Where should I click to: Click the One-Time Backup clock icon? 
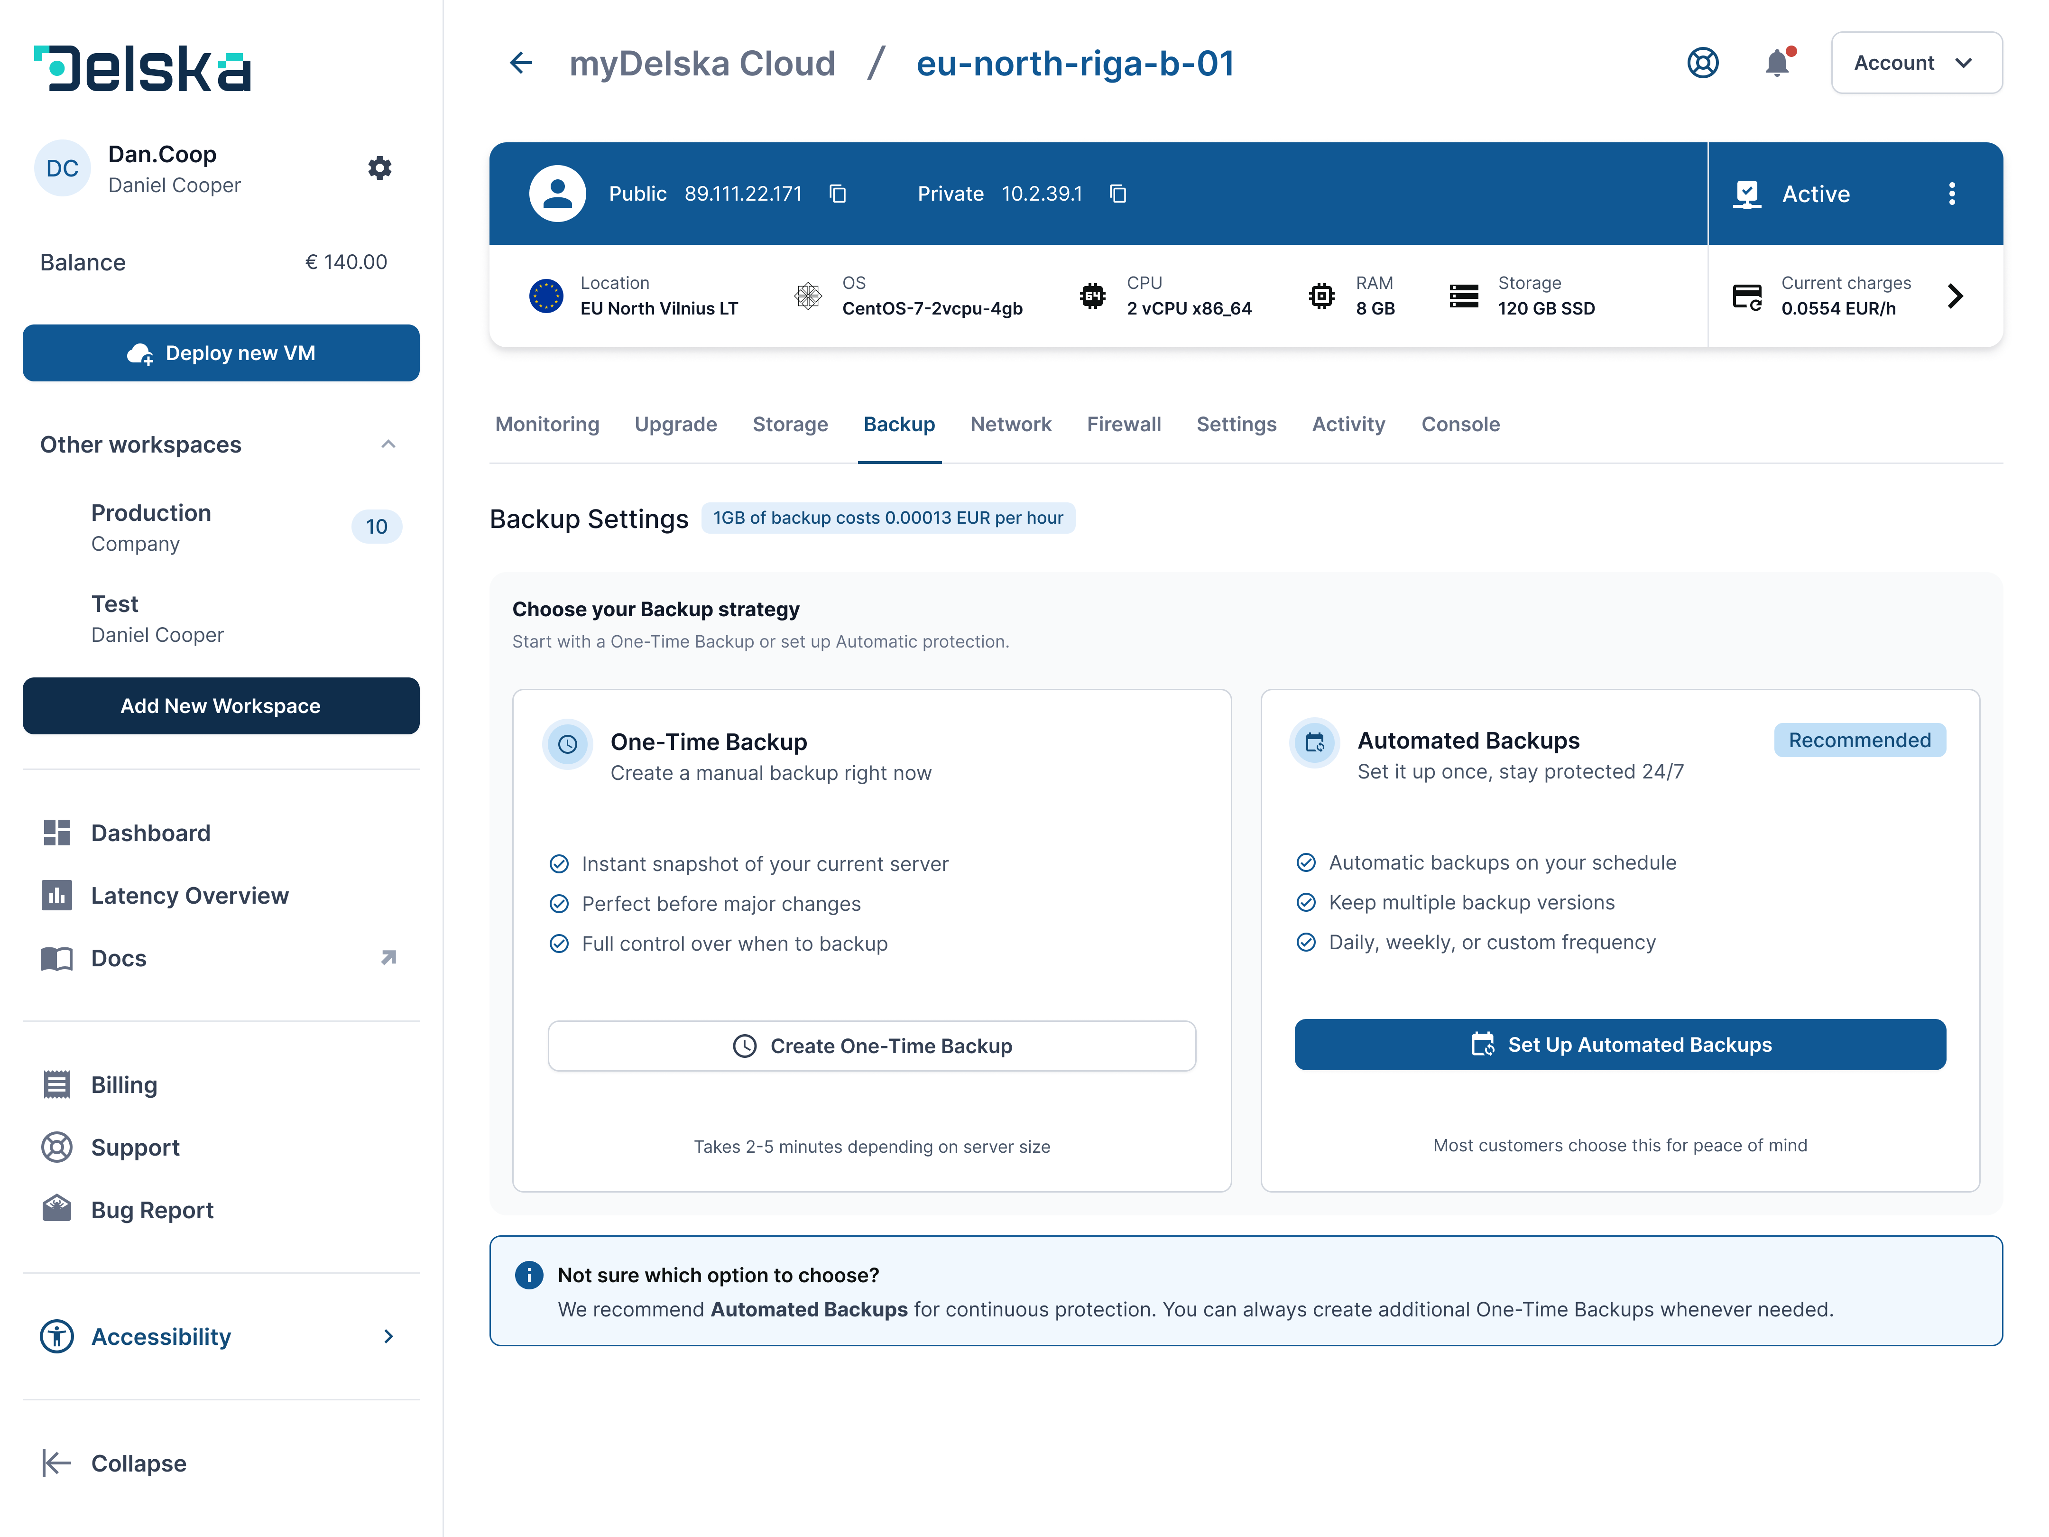point(568,744)
